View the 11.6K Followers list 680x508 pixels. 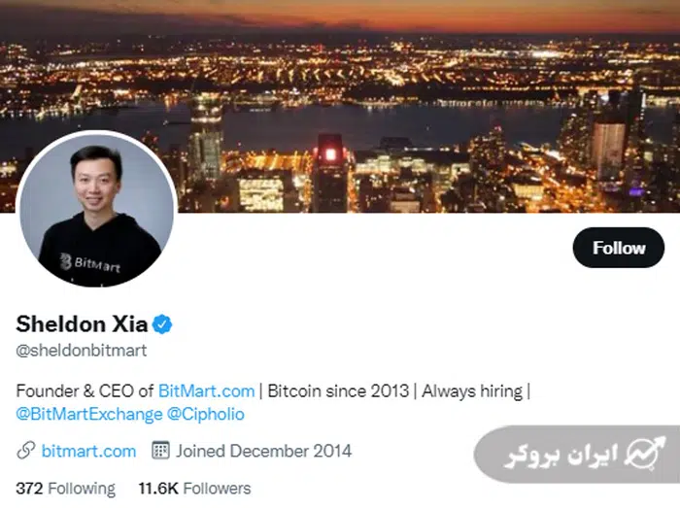[x=194, y=489]
